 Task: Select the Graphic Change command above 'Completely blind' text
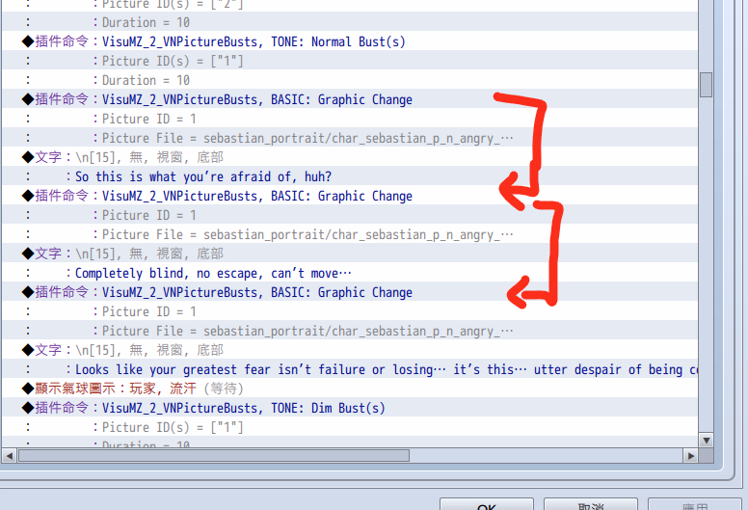coord(257,196)
